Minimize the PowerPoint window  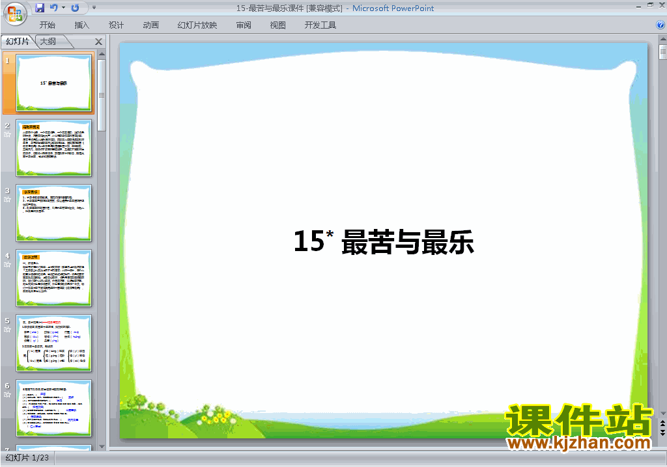click(638, 7)
